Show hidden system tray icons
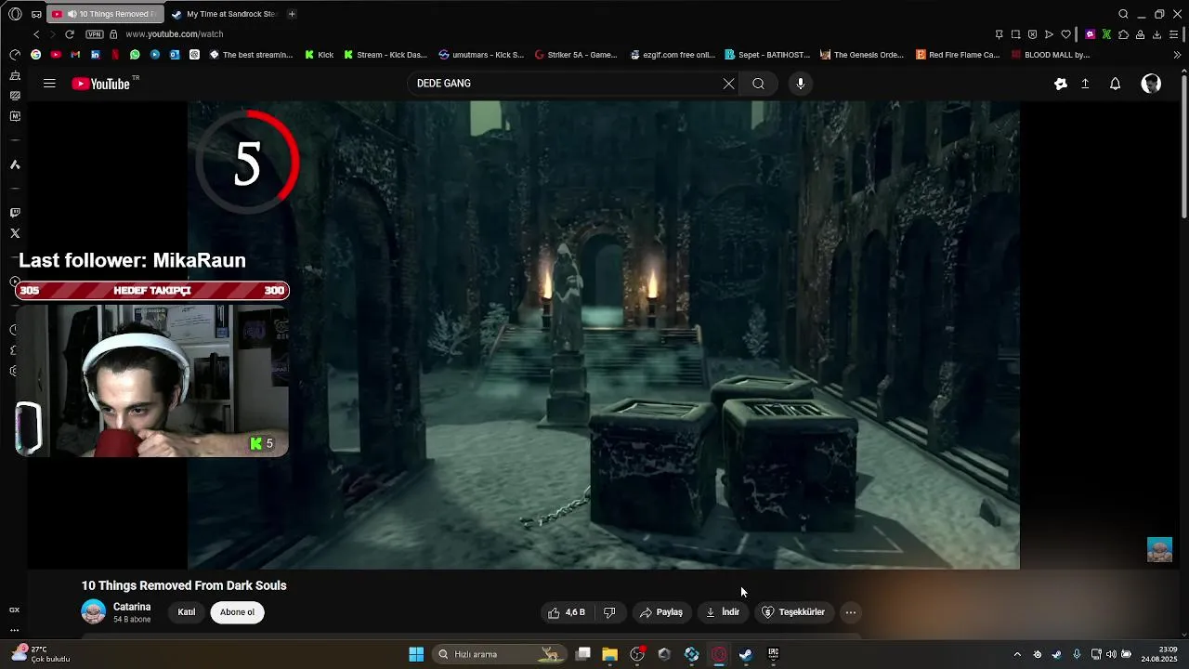Image resolution: width=1189 pixels, height=669 pixels. (x=1017, y=654)
